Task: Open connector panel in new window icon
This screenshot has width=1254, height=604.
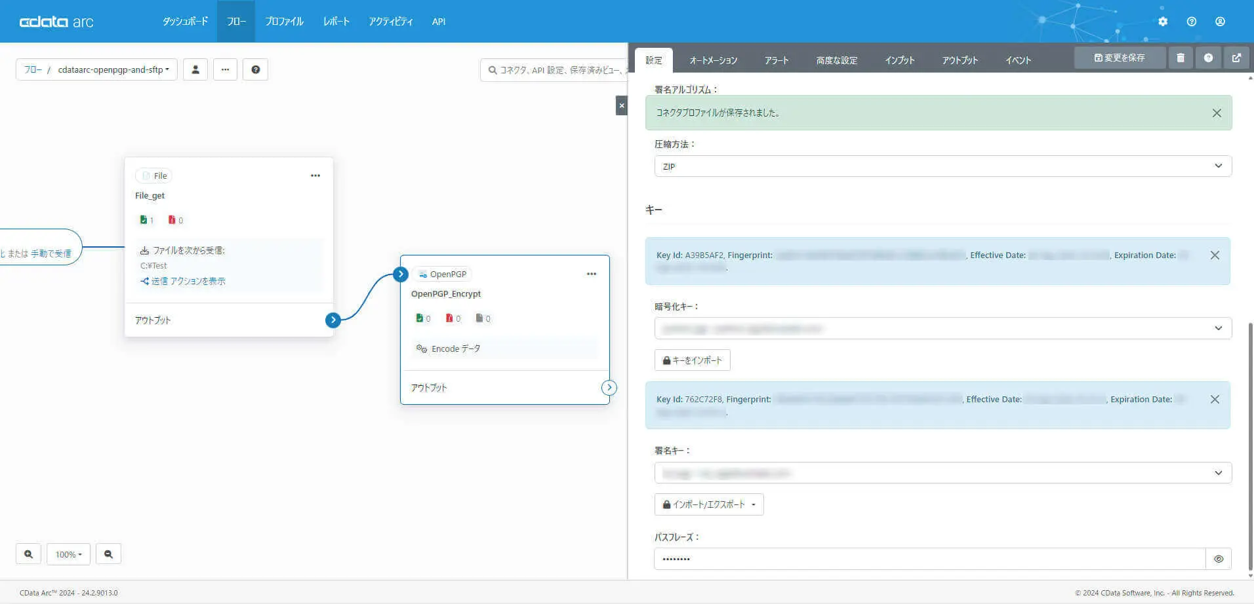Action: click(1236, 58)
